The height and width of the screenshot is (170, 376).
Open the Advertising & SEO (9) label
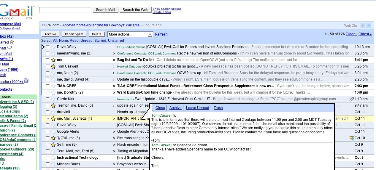[17, 102]
